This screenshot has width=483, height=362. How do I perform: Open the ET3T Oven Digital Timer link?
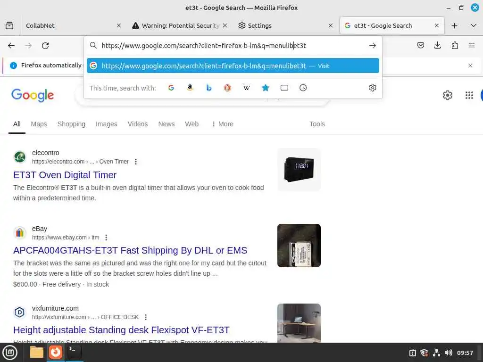point(65,175)
